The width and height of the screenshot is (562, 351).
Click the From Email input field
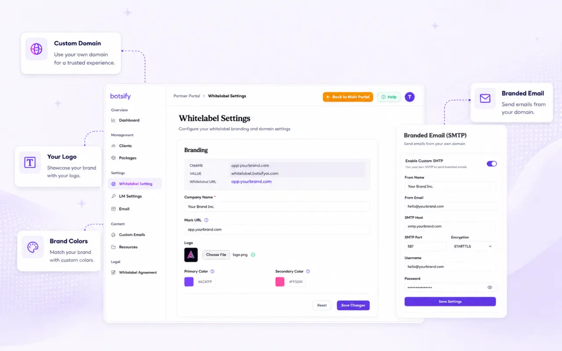450,206
